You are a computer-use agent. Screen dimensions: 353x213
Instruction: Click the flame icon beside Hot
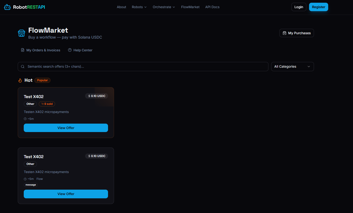pyautogui.click(x=20, y=80)
